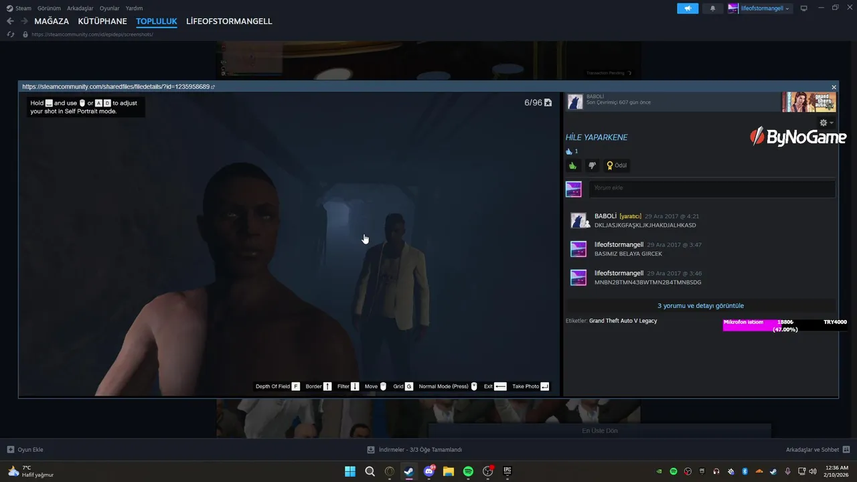Close the screenshot modal with X
The height and width of the screenshot is (482, 857).
click(834, 87)
